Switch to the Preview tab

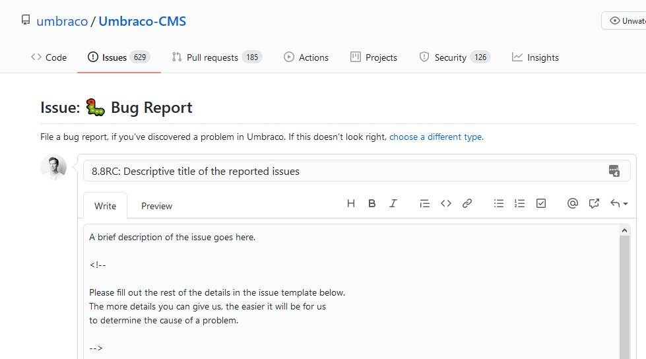pyautogui.click(x=156, y=206)
